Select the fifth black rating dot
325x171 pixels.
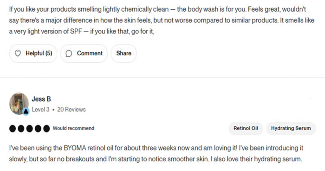(46, 128)
